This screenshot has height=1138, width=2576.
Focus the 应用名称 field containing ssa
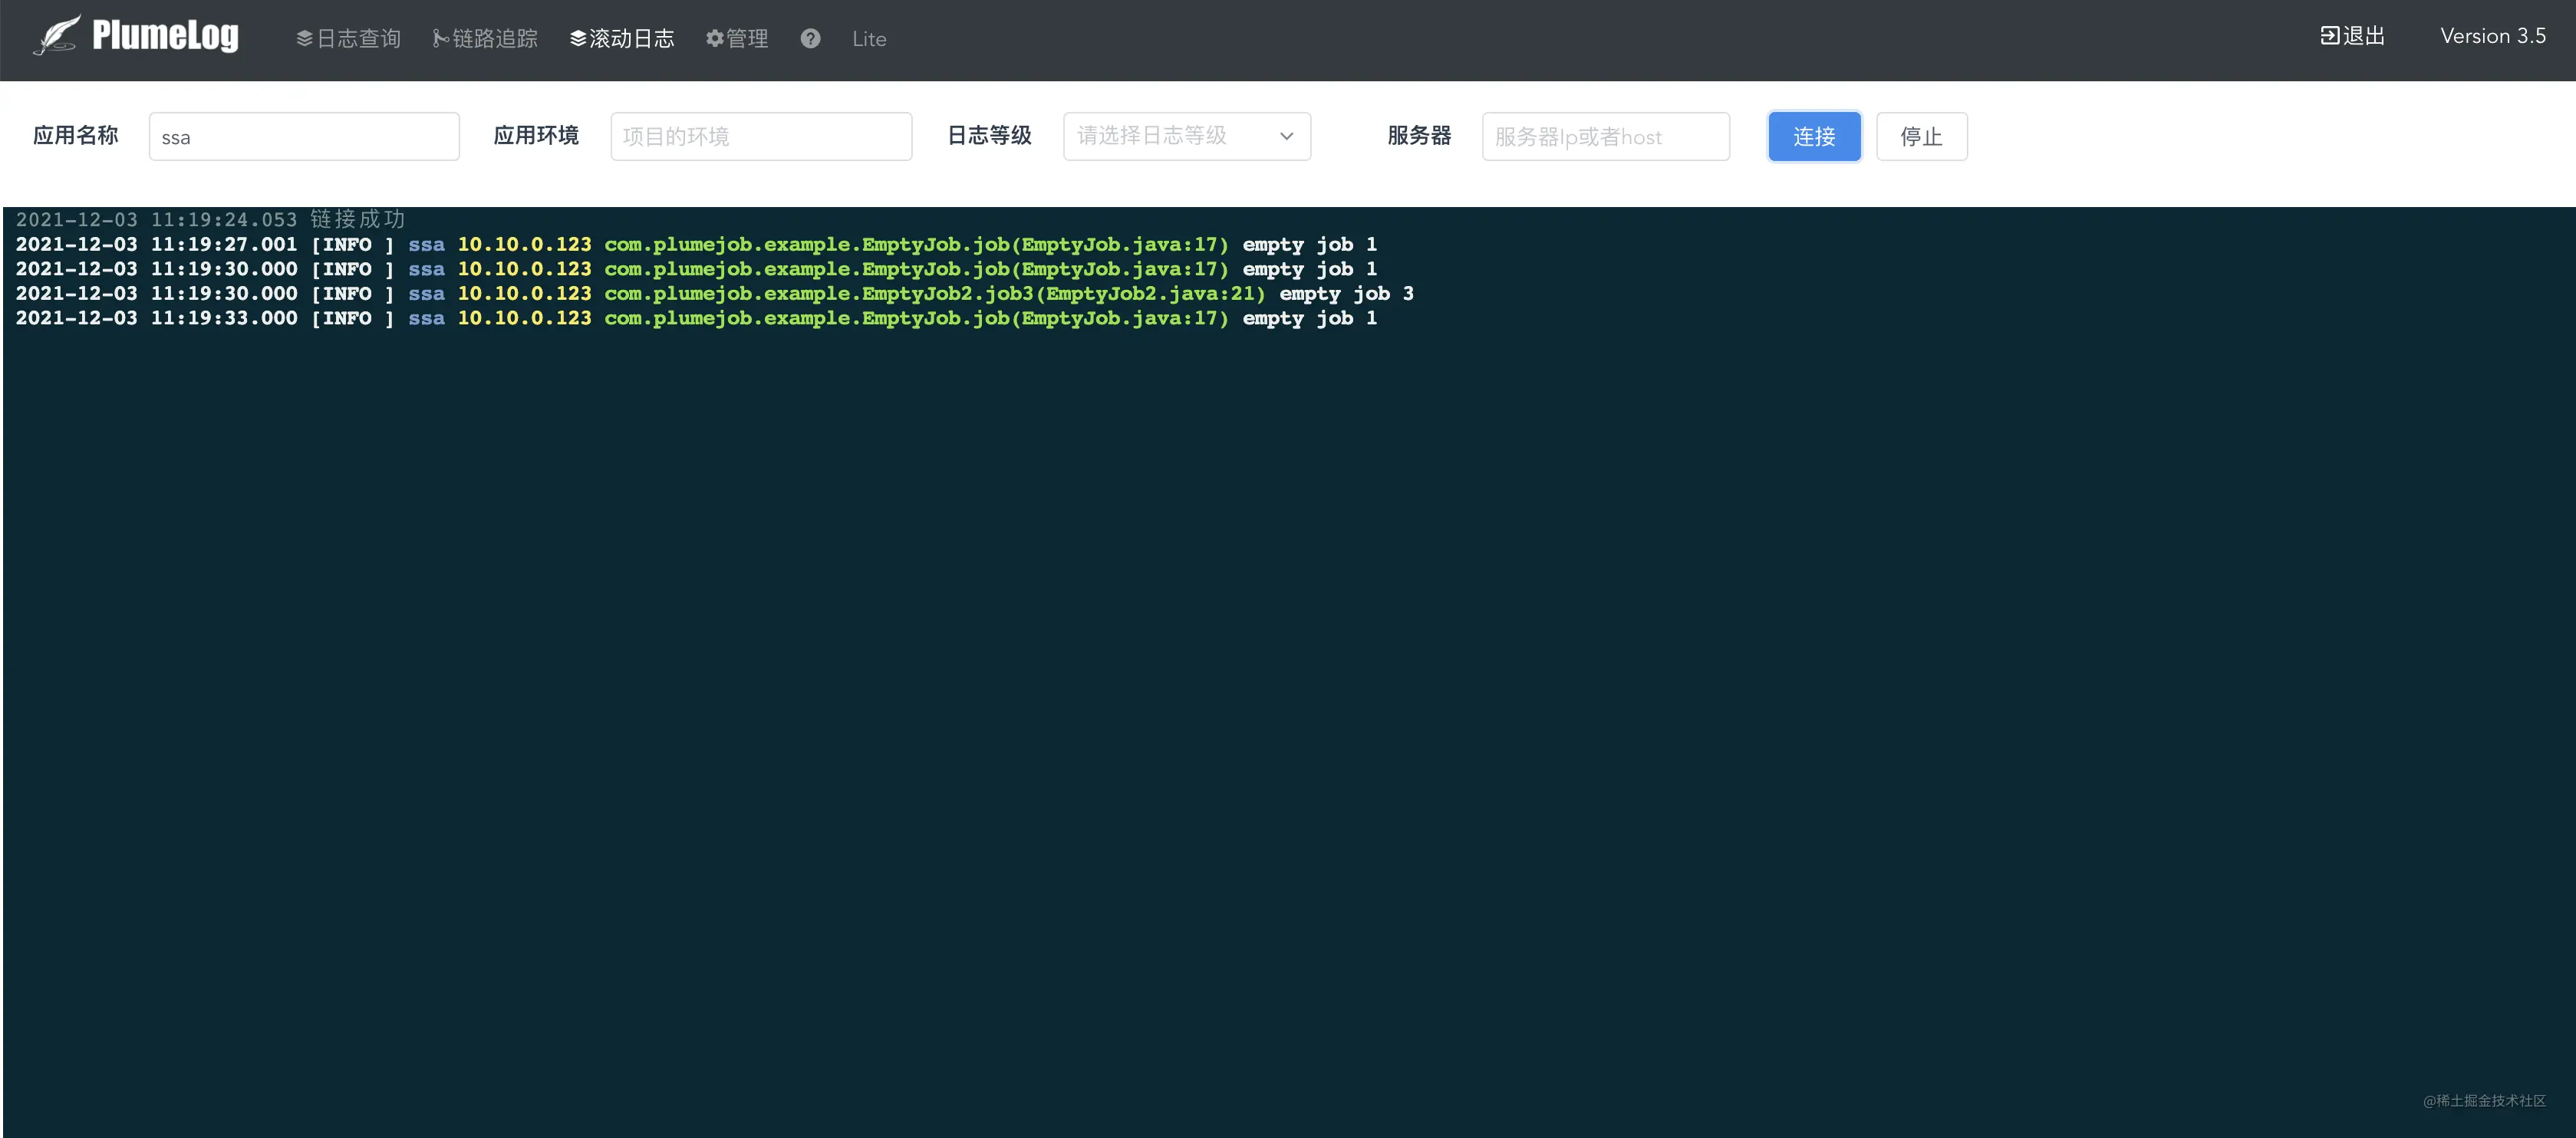pos(304,136)
